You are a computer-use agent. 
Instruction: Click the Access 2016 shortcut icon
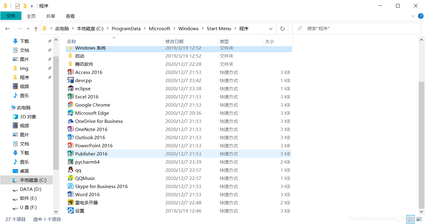click(71, 72)
